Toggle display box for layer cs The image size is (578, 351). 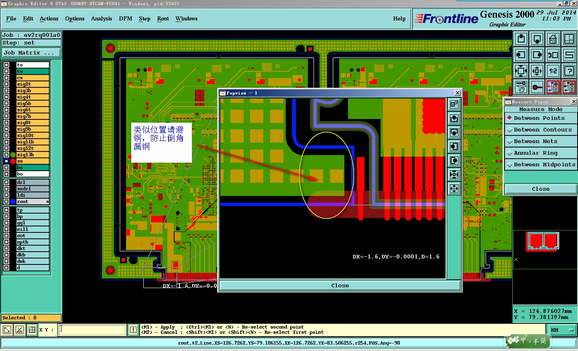pyautogui.click(x=6, y=78)
